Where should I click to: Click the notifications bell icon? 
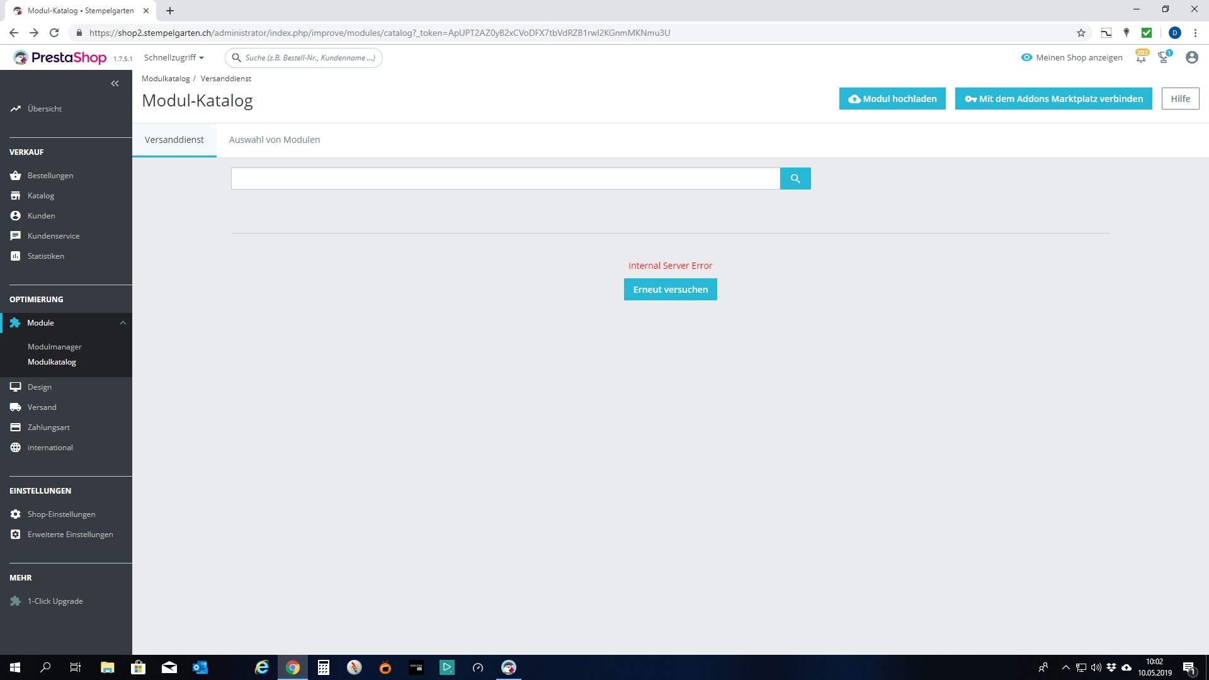click(1140, 58)
